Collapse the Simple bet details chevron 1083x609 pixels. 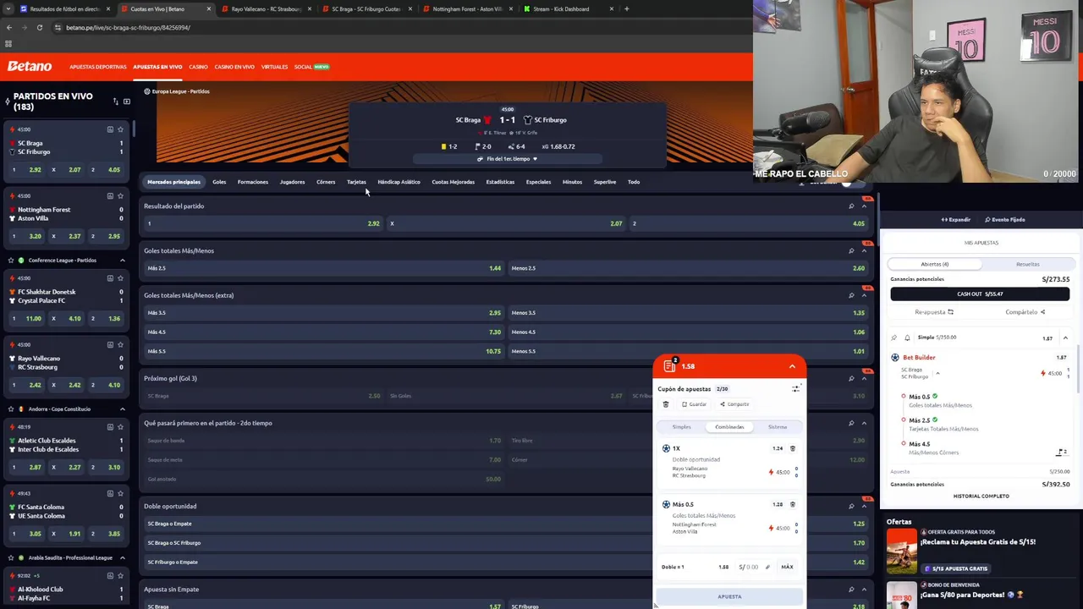(1065, 337)
